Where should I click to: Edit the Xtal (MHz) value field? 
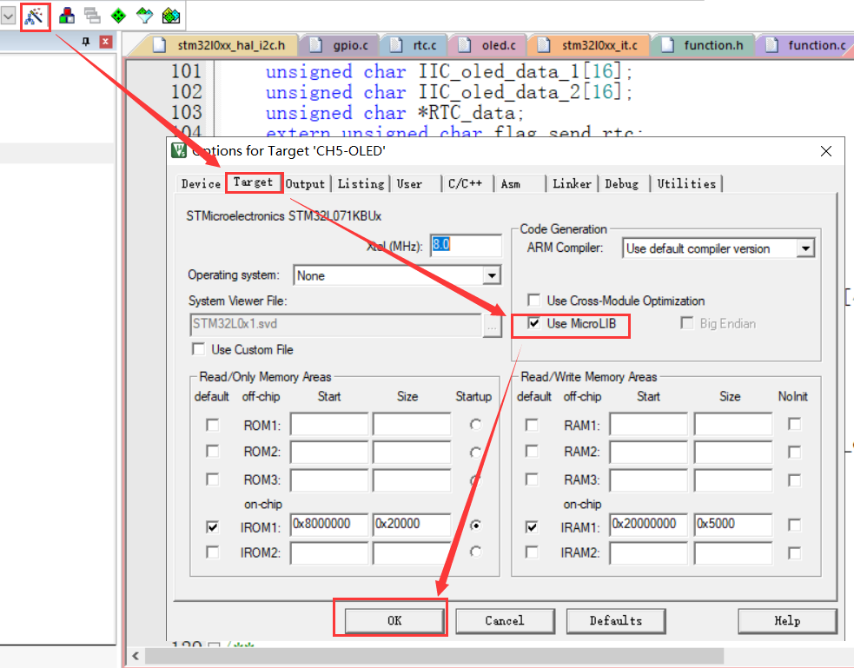click(466, 245)
